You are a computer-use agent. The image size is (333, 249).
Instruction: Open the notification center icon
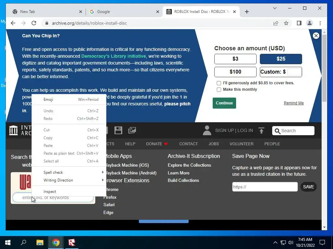tap(322, 243)
